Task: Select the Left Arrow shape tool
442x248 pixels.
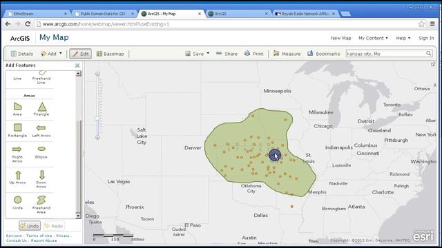Action: [41, 131]
